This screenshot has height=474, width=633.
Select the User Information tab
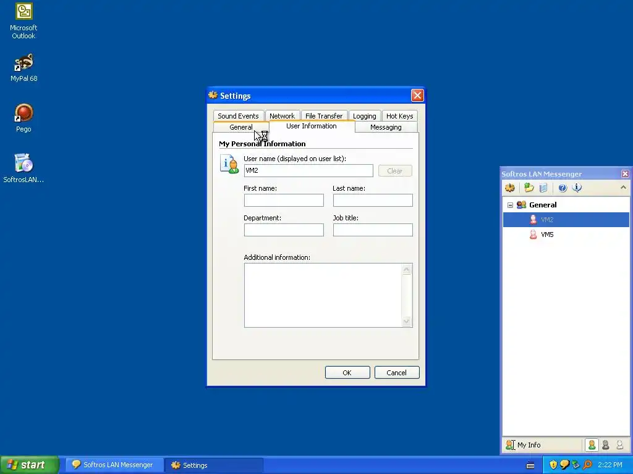point(312,126)
